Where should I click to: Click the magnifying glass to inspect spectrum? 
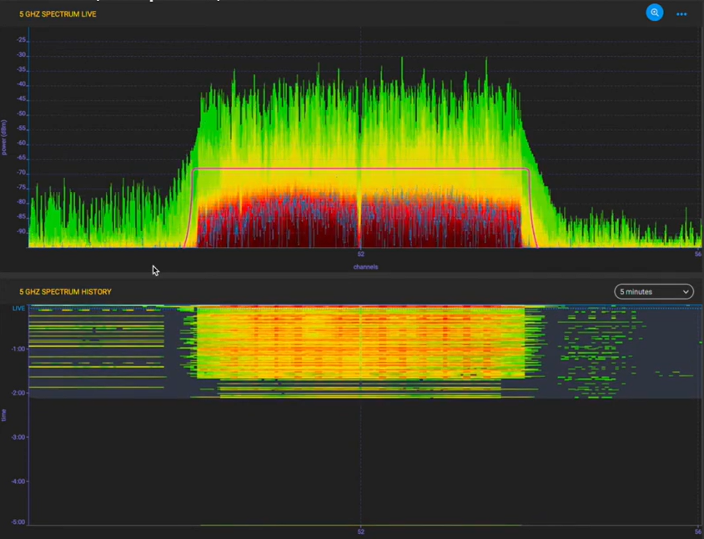655,13
